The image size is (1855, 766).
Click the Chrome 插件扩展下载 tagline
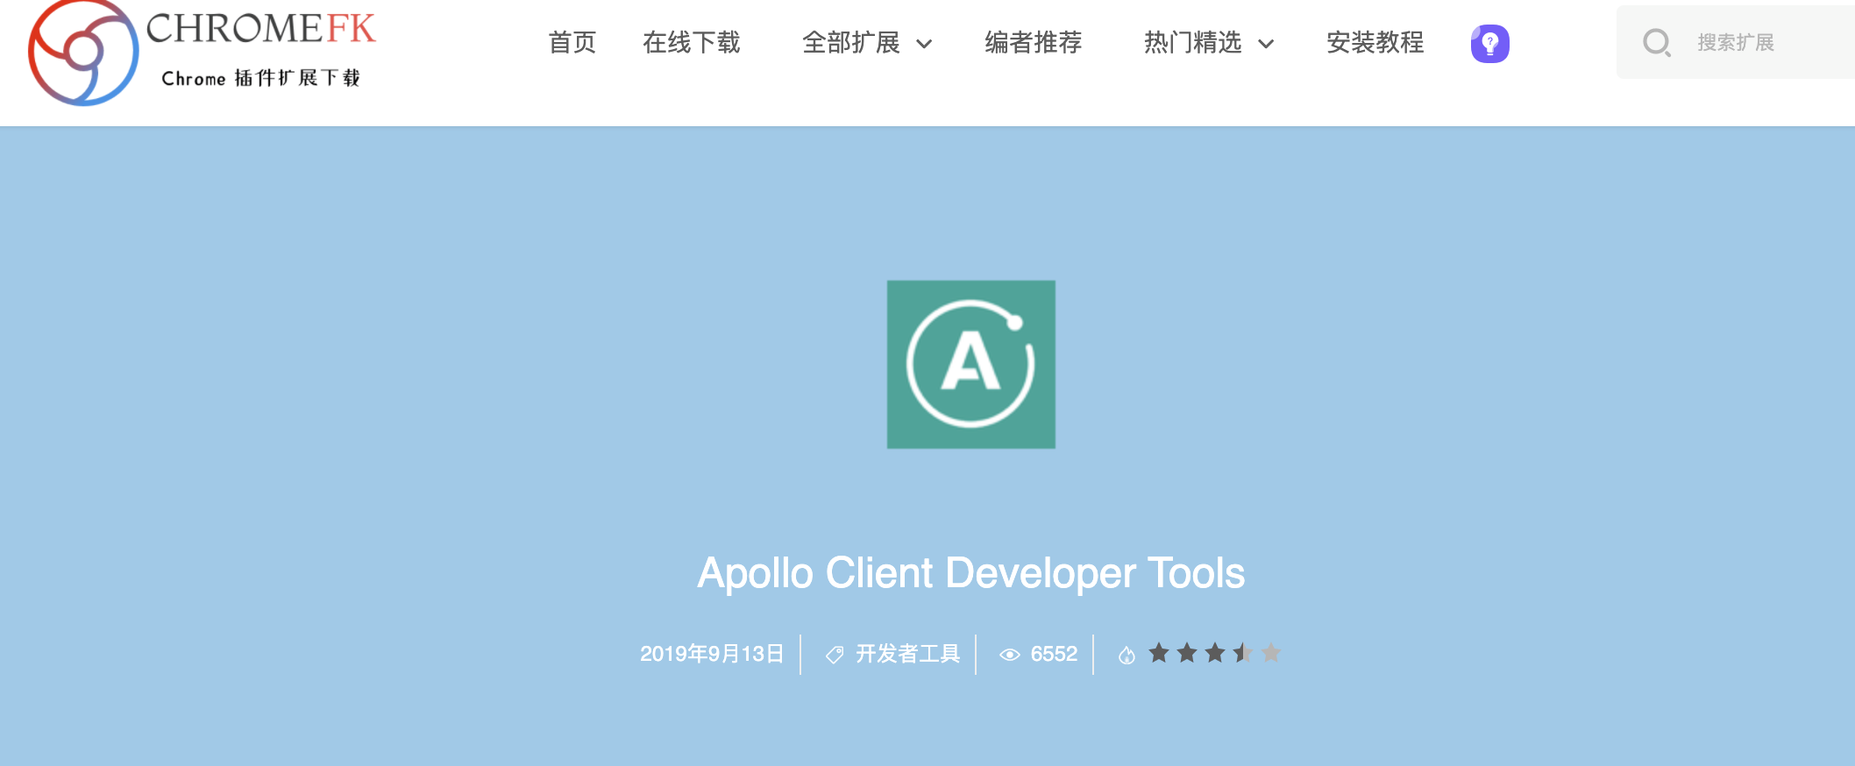click(261, 78)
